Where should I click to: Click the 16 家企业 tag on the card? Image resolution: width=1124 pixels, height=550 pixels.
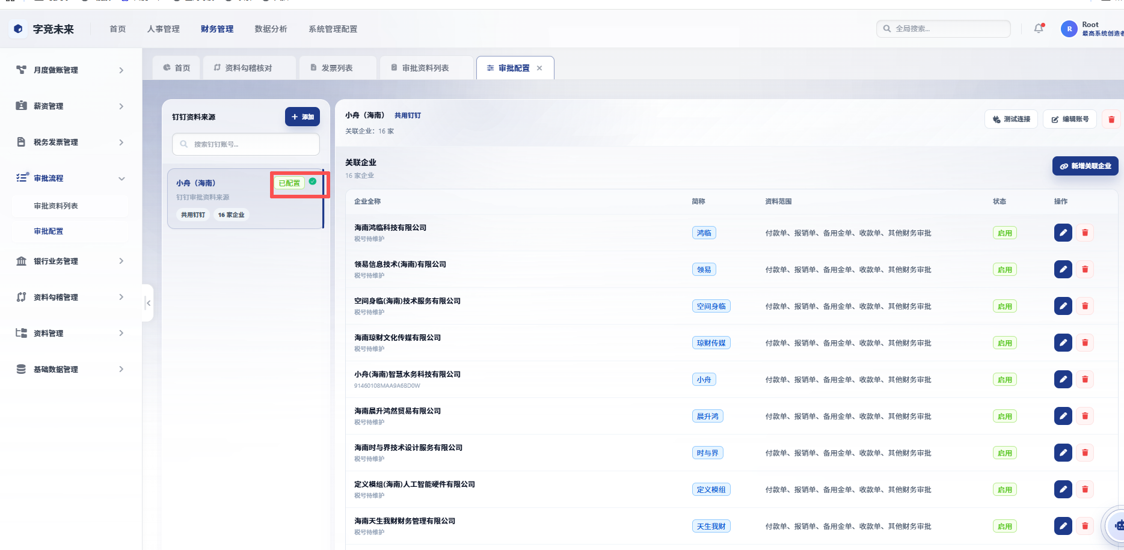coord(231,215)
